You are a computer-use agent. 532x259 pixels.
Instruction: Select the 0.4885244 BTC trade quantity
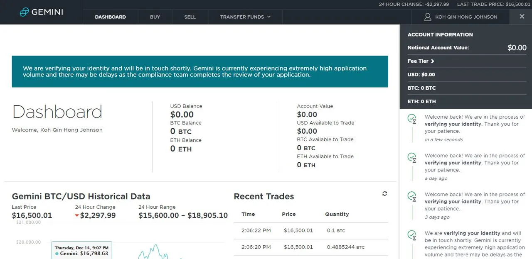(346, 247)
